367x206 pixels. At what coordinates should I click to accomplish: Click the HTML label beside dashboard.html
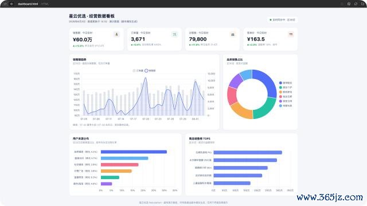pyautogui.click(x=45, y=4)
